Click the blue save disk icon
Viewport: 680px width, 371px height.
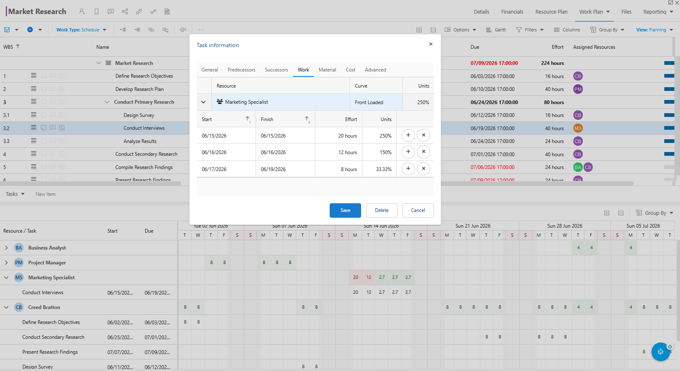[x=7, y=30]
